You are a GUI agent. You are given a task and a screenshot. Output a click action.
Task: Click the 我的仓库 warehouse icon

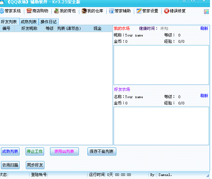coord(84,11)
